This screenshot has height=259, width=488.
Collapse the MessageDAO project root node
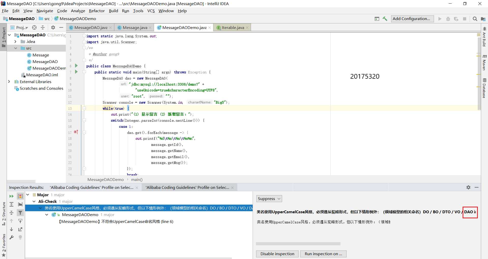9,35
